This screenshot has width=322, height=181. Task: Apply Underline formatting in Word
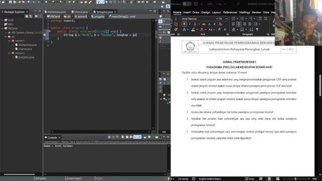[195, 24]
